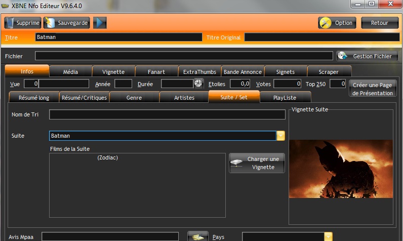The width and height of the screenshot is (403, 241).
Task: Open the PlayListe sub-tab
Action: (x=285, y=97)
